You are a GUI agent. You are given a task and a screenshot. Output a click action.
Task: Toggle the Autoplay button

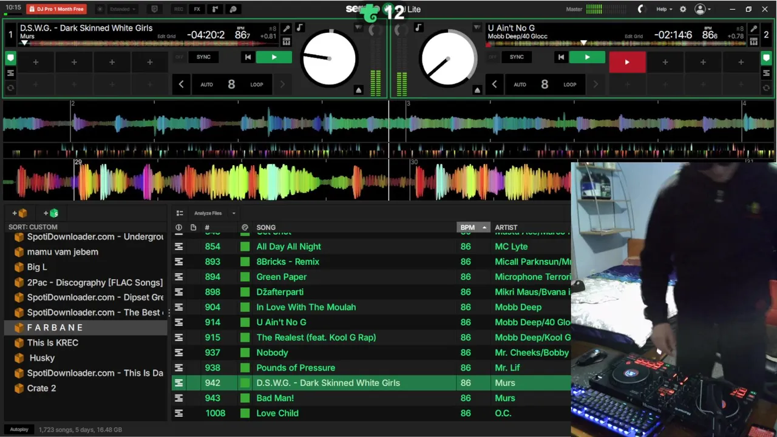point(19,430)
